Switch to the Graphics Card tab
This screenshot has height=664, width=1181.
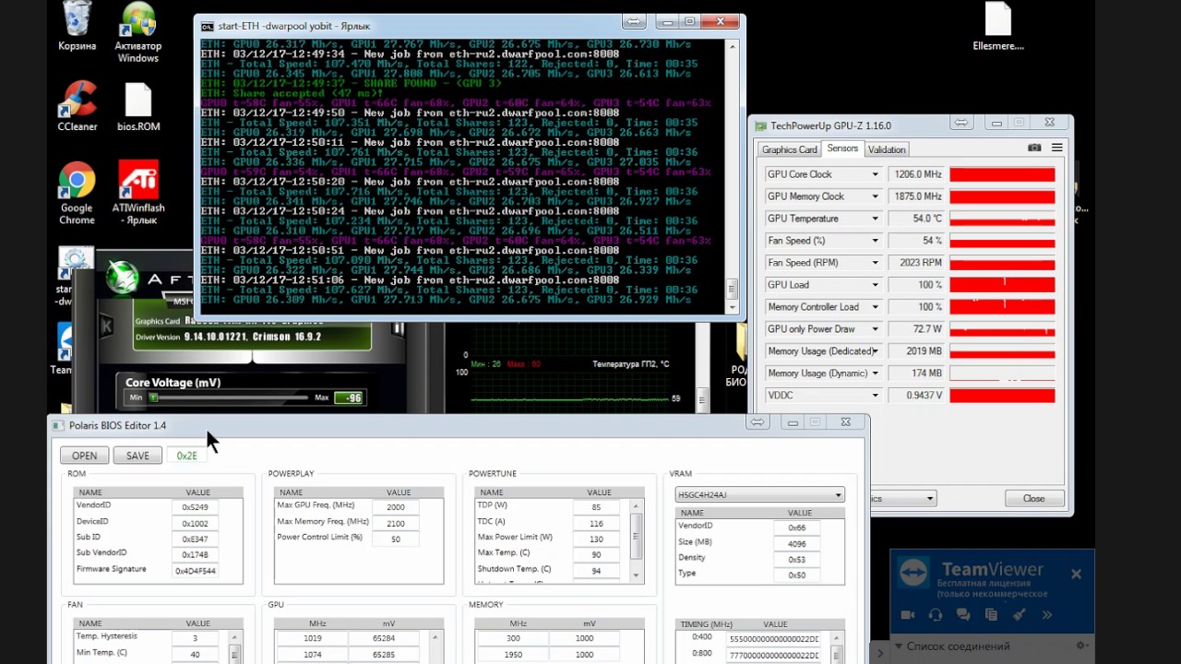point(789,149)
